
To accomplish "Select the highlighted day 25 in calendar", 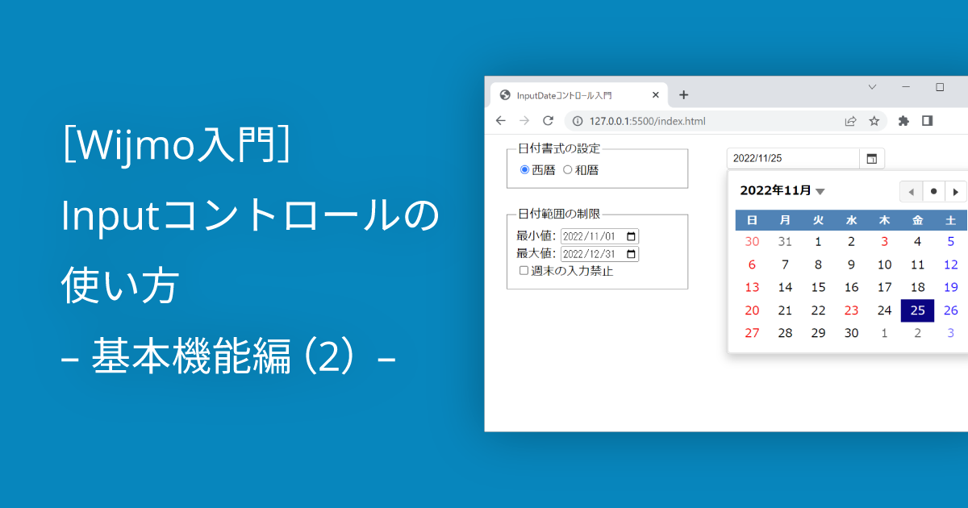I will 917,310.
